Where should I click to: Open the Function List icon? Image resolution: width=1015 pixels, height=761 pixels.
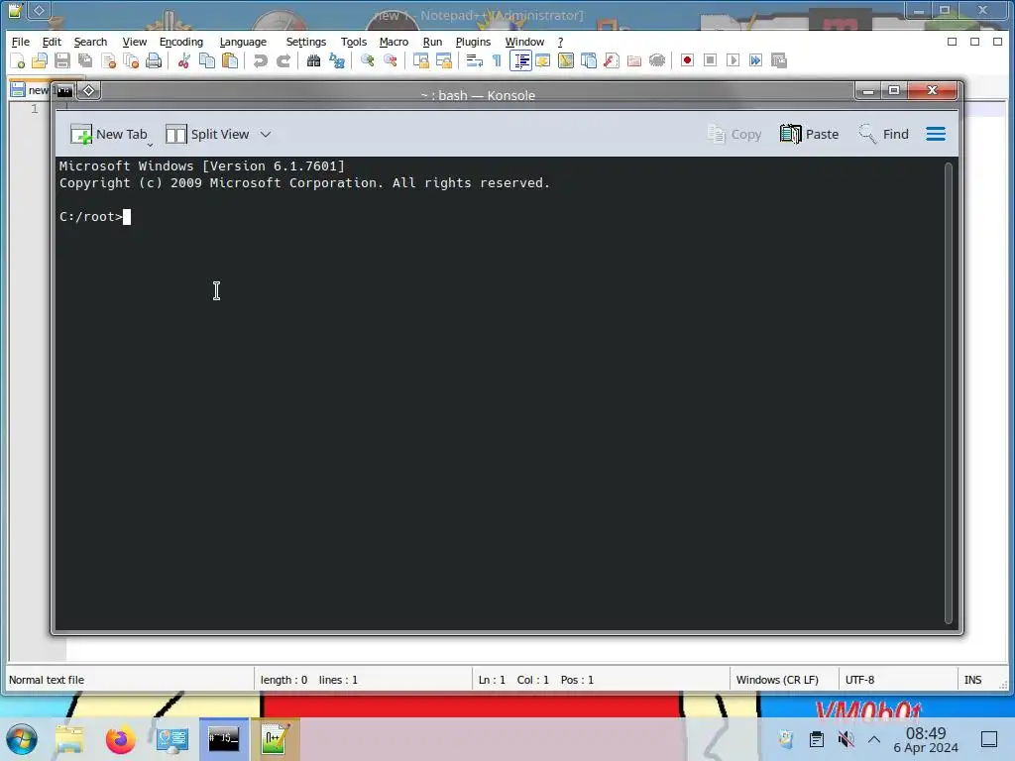tap(611, 60)
